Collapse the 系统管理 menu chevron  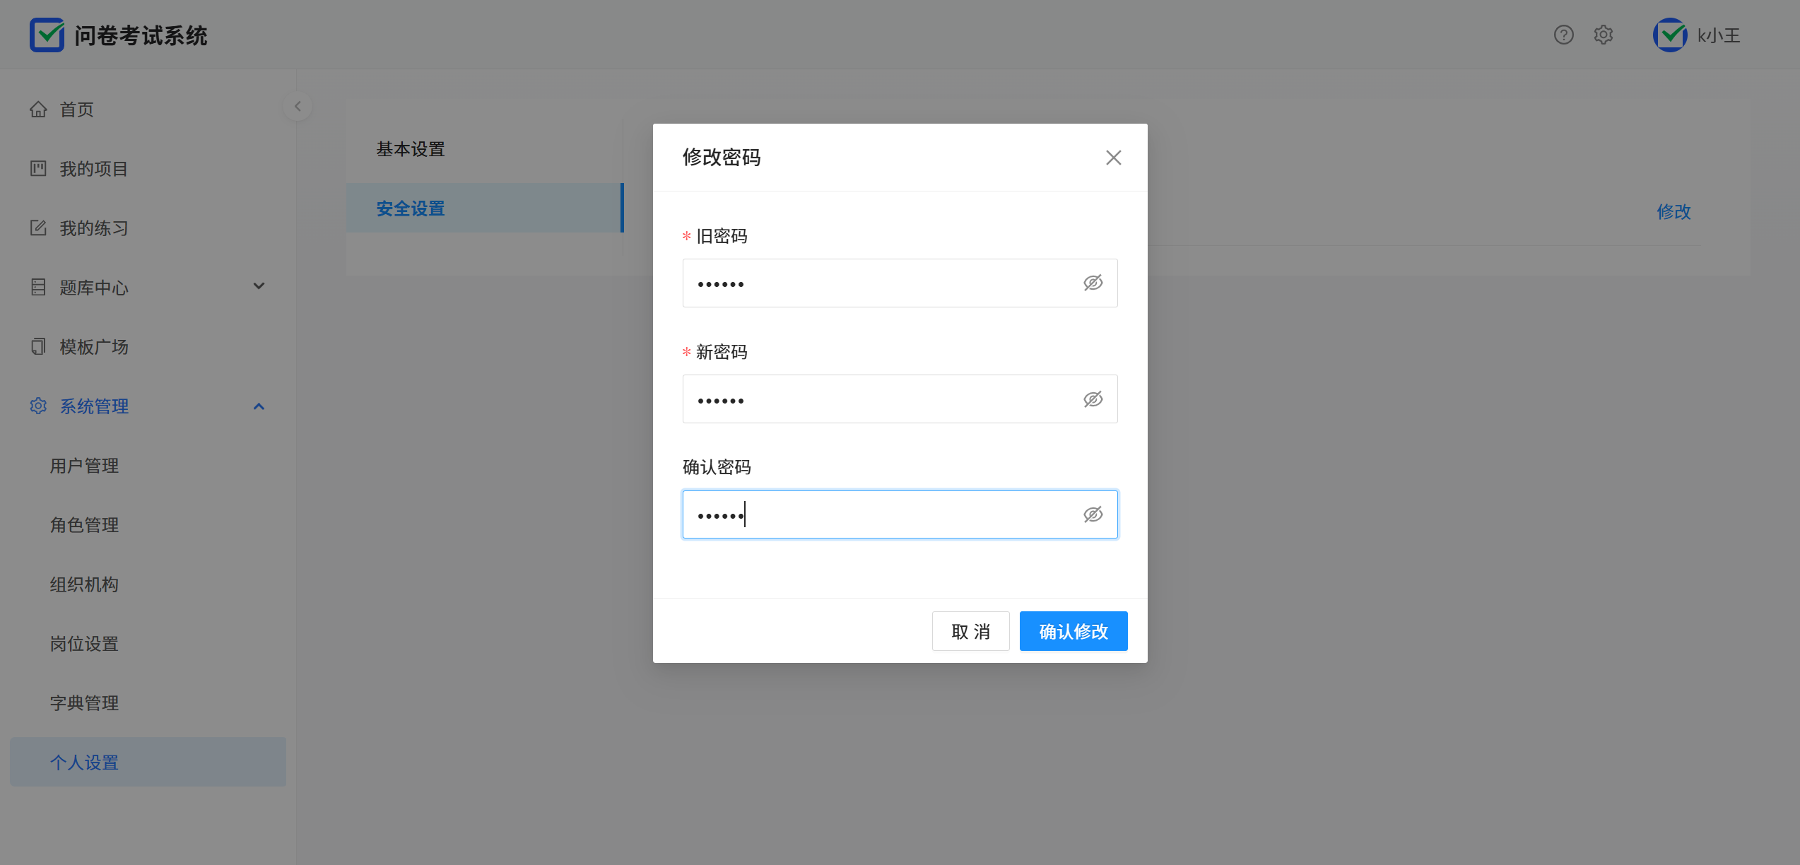pyautogui.click(x=259, y=406)
